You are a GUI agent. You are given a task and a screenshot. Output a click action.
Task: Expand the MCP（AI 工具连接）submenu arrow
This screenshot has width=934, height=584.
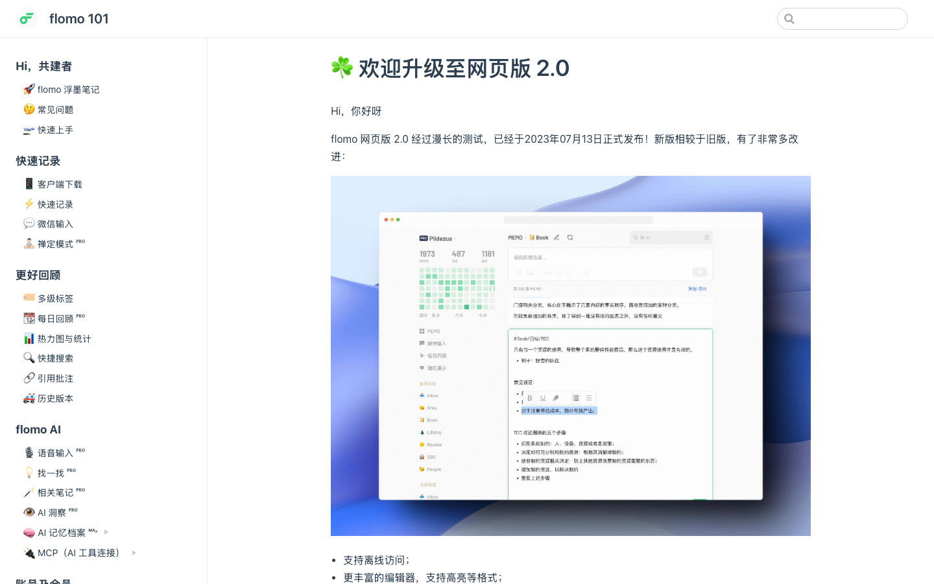[x=134, y=553]
